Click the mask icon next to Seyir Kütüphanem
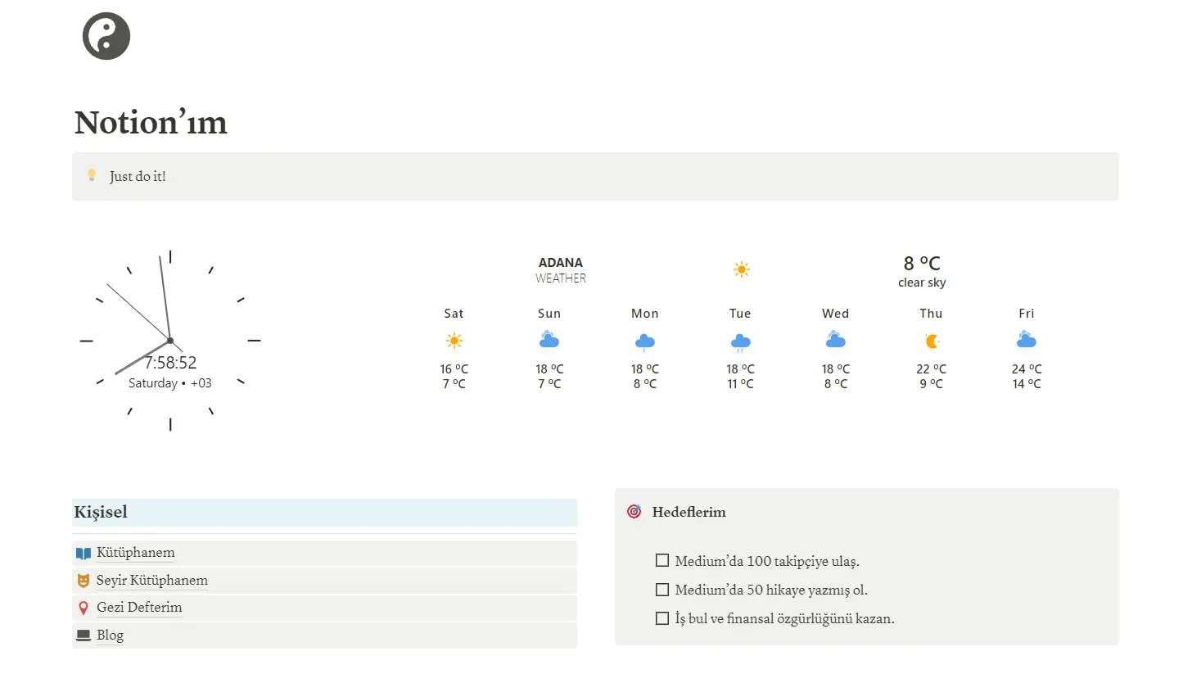The image size is (1192, 683). pyautogui.click(x=84, y=581)
